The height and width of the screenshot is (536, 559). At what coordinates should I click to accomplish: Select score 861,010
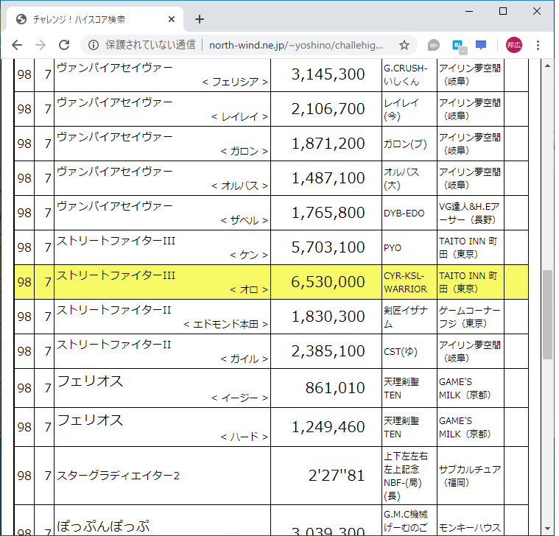(x=335, y=388)
